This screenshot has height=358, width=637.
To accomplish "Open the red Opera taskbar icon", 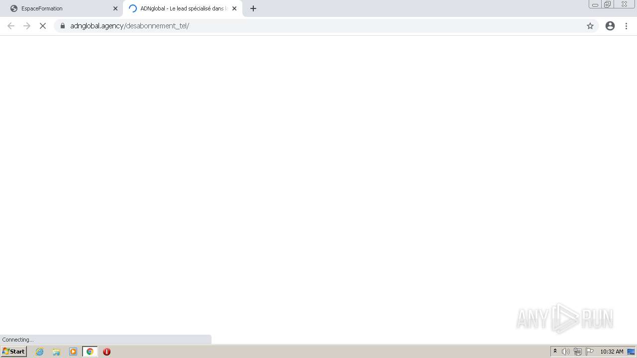I will pyautogui.click(x=106, y=352).
